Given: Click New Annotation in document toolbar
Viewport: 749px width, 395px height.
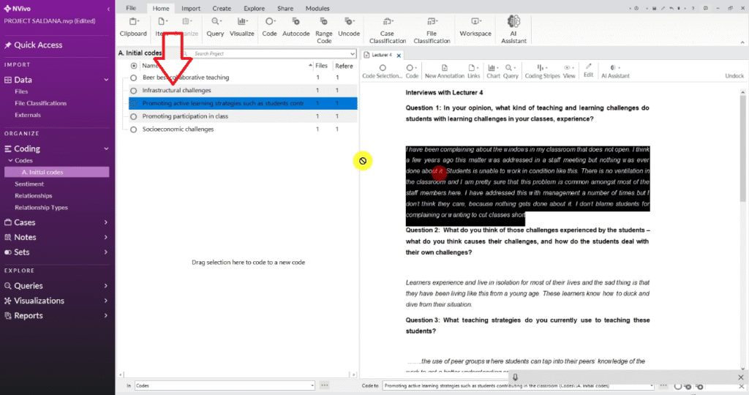Looking at the screenshot, I should tap(444, 70).
